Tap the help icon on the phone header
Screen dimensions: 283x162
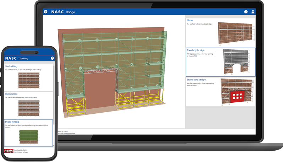pyautogui.click(x=52, y=58)
